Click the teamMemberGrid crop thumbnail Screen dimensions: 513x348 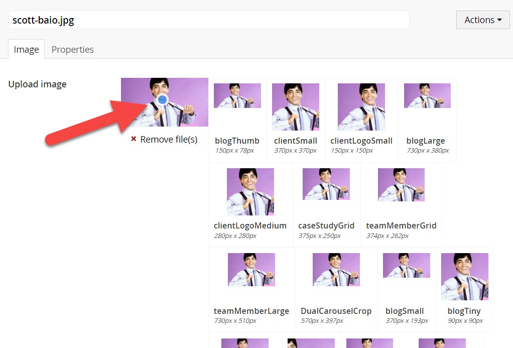click(401, 185)
